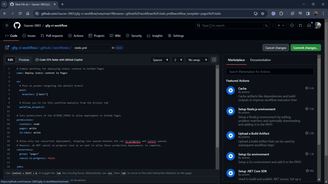This screenshot has width=328, height=184.
Task: Open the Projects repository tab
Action: pyautogui.click(x=97, y=36)
